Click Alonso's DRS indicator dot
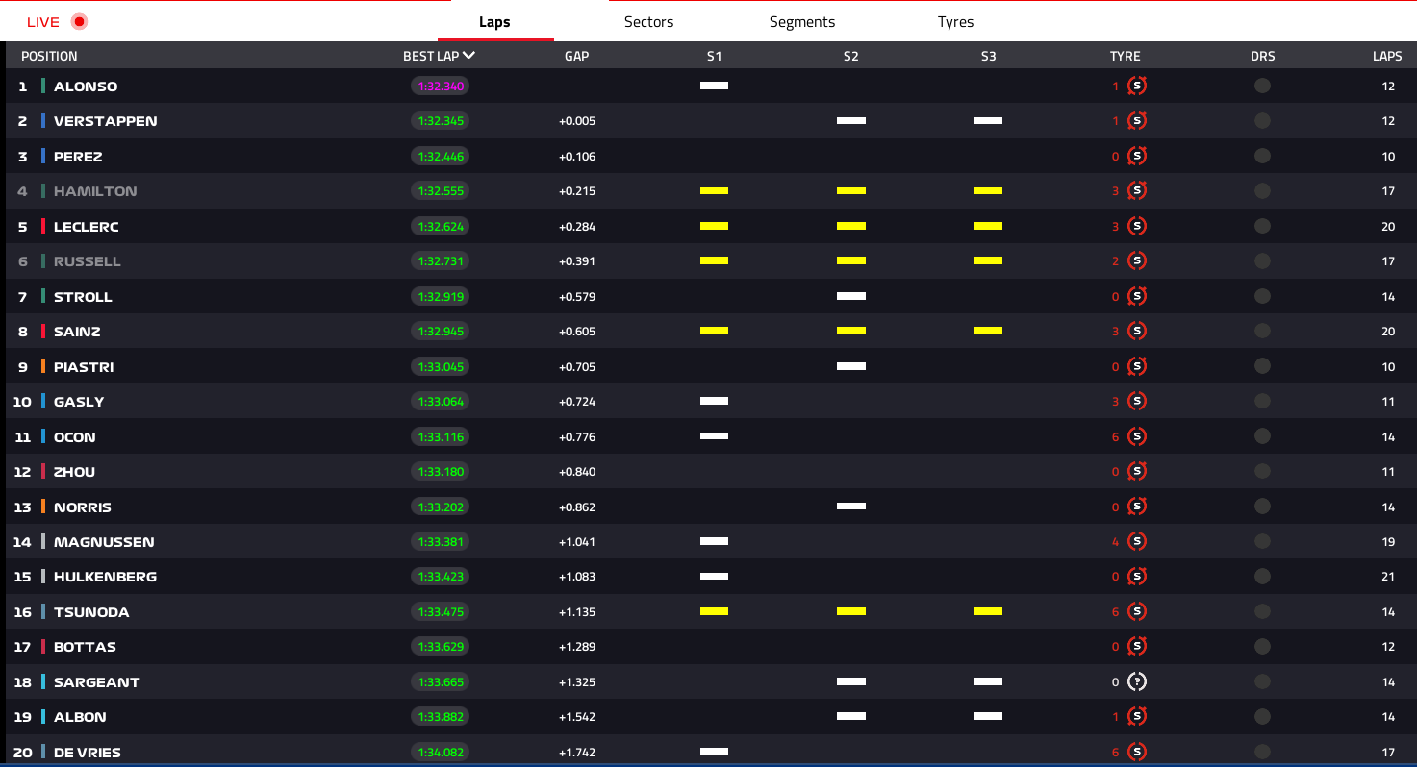Screen dimensions: 1417x767 [1262, 86]
